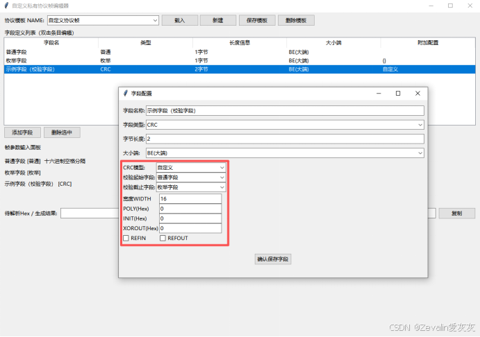Image resolution: width=480 pixels, height=337 pixels.
Task: Maximize the 字段配置 dialog
Action: 398,93
